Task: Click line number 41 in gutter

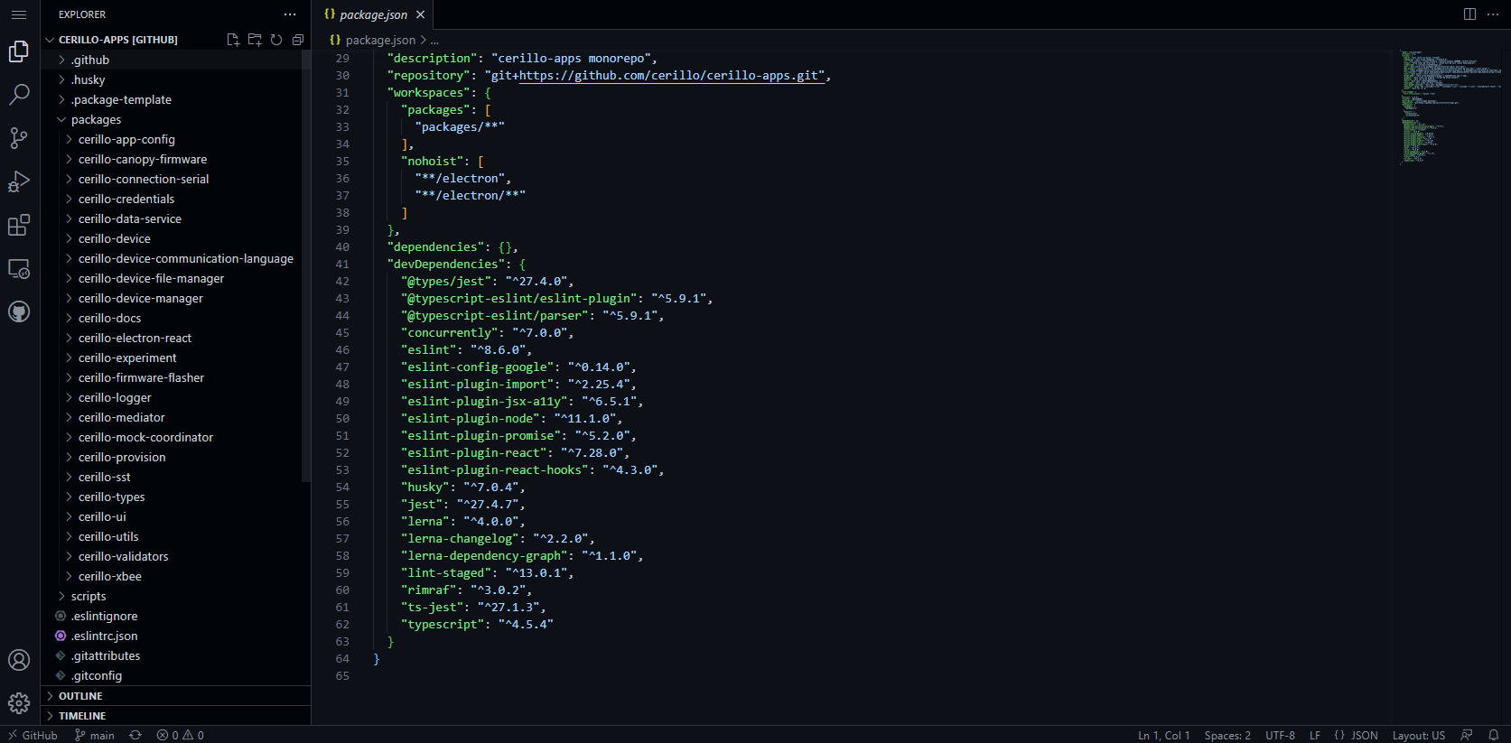Action: [342, 265]
